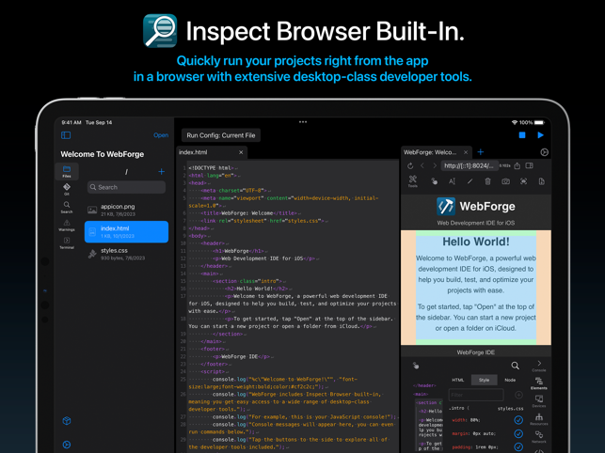Open the browser Tools menu

(x=413, y=181)
